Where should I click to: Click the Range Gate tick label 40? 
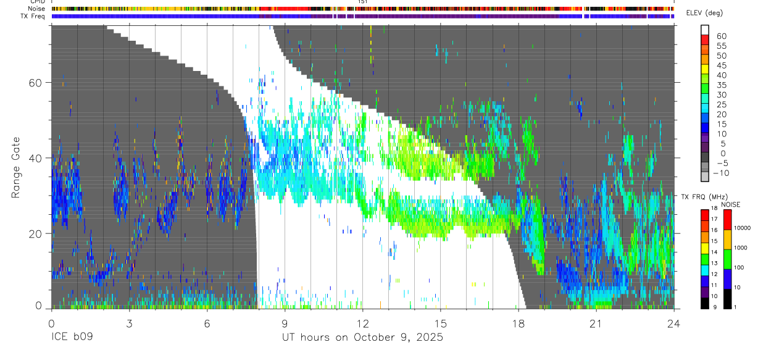tap(36, 158)
